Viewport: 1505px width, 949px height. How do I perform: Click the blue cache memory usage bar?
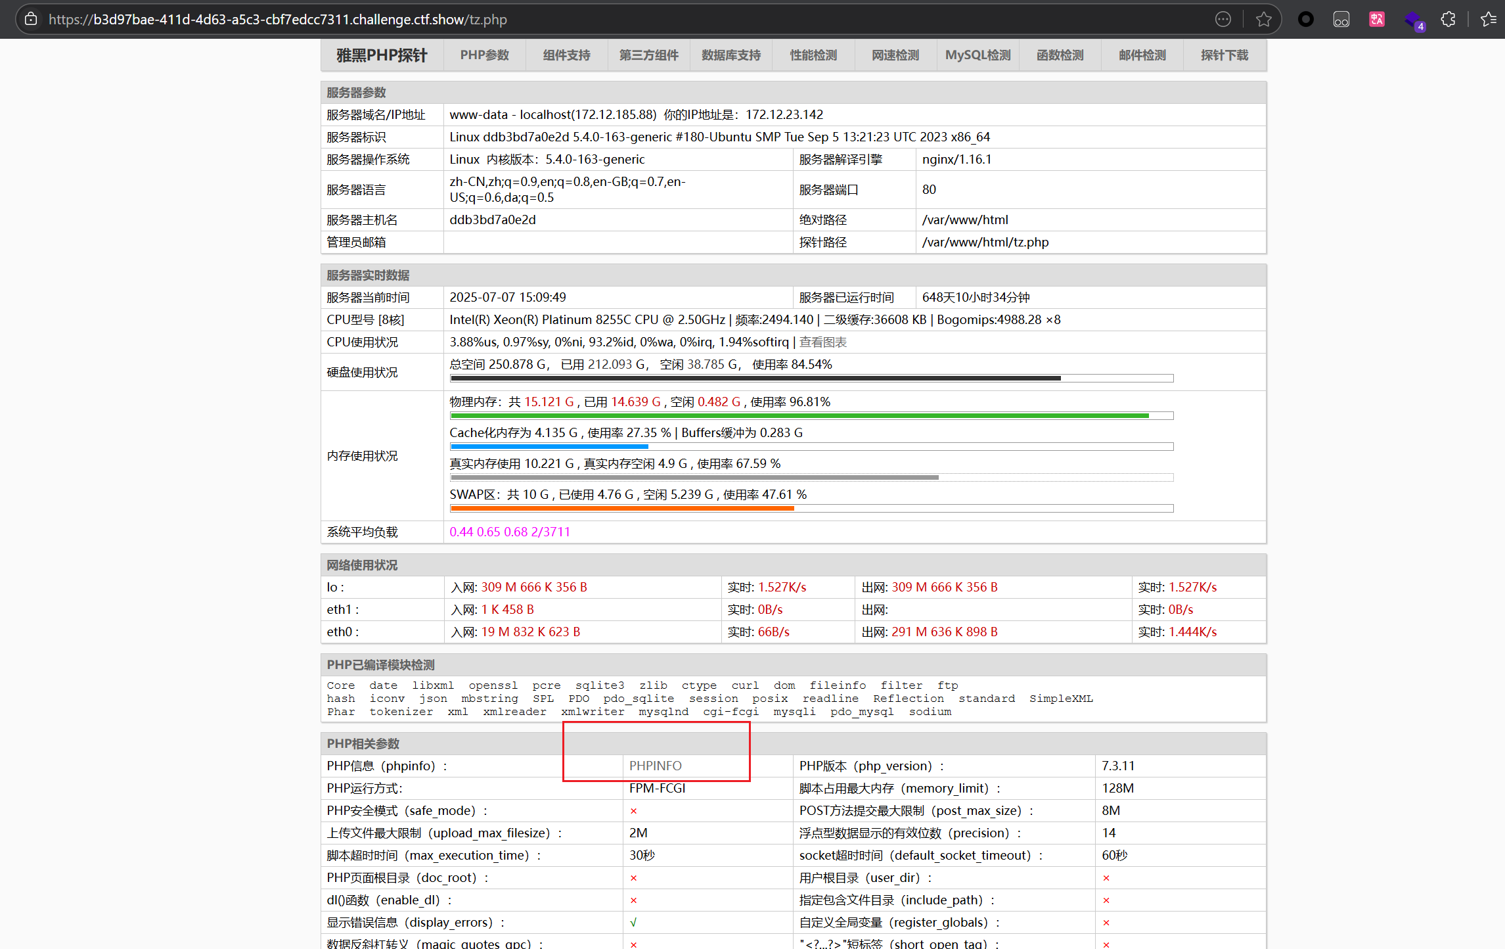pos(811,447)
